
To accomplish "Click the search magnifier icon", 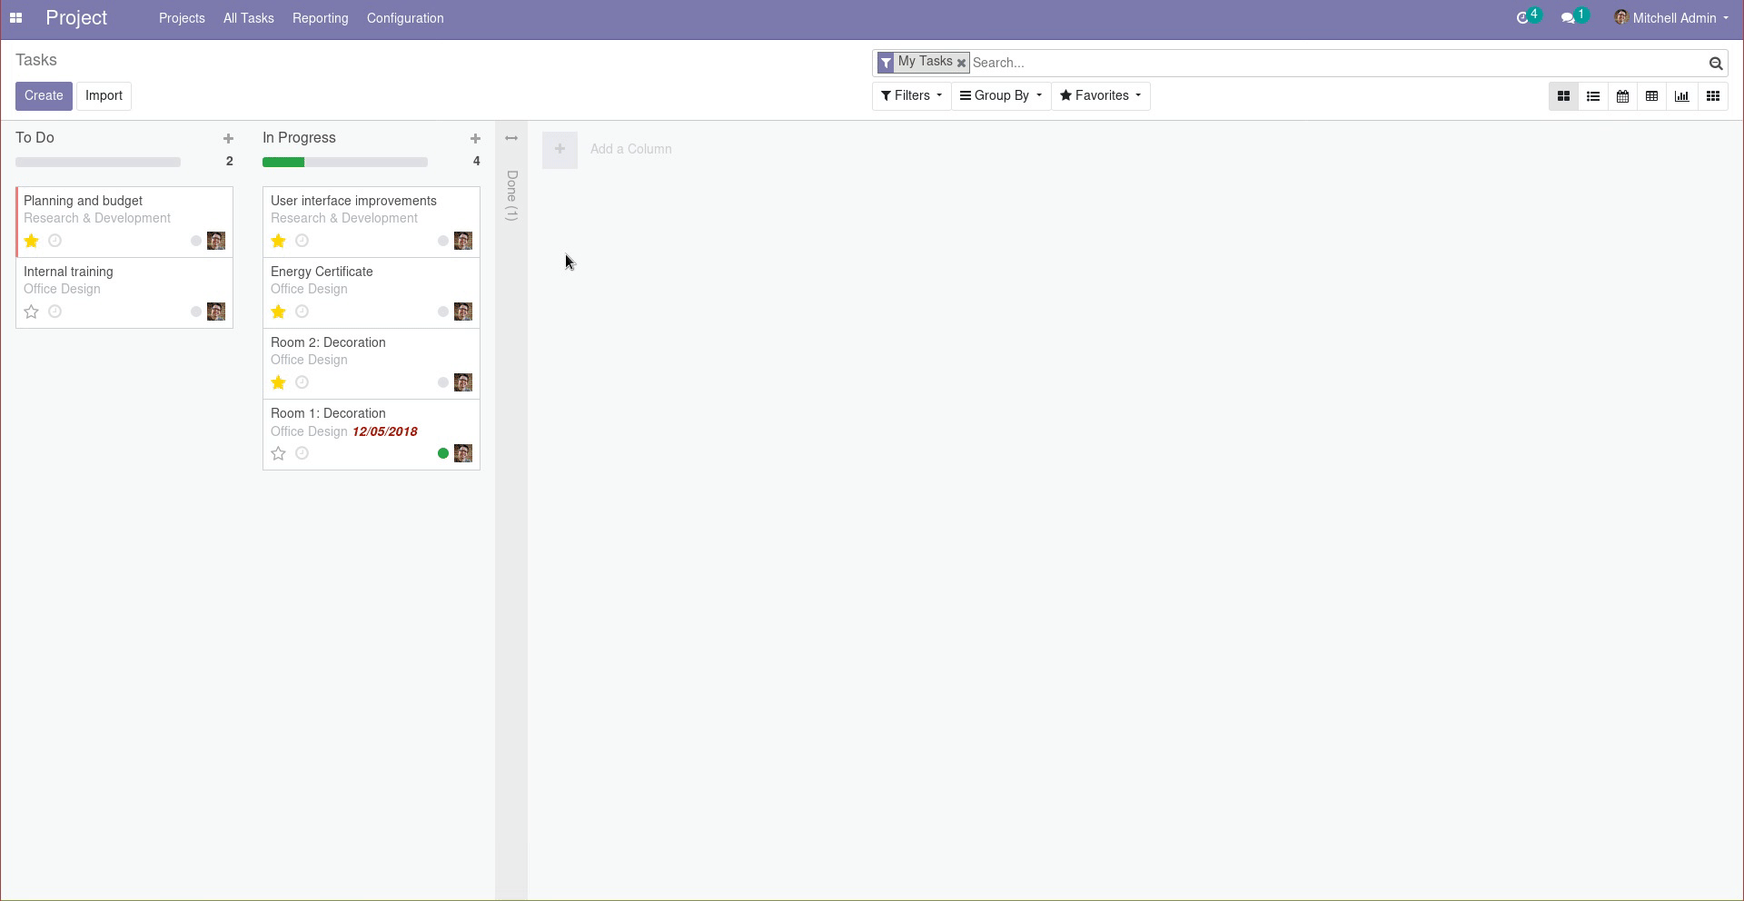I will (1715, 63).
